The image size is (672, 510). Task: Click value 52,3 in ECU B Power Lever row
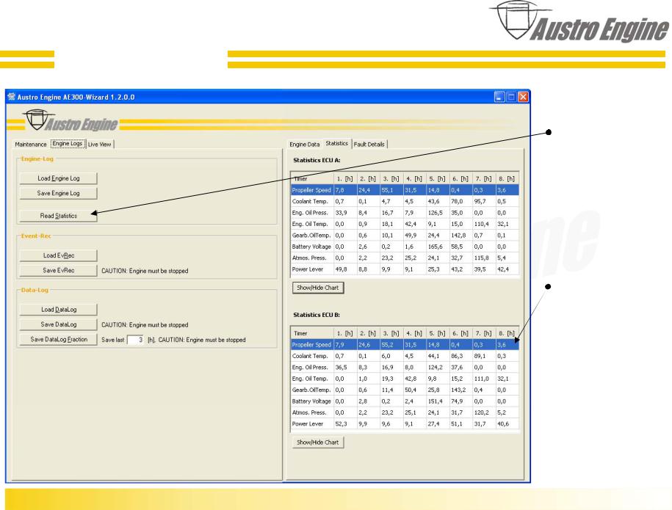342,424
